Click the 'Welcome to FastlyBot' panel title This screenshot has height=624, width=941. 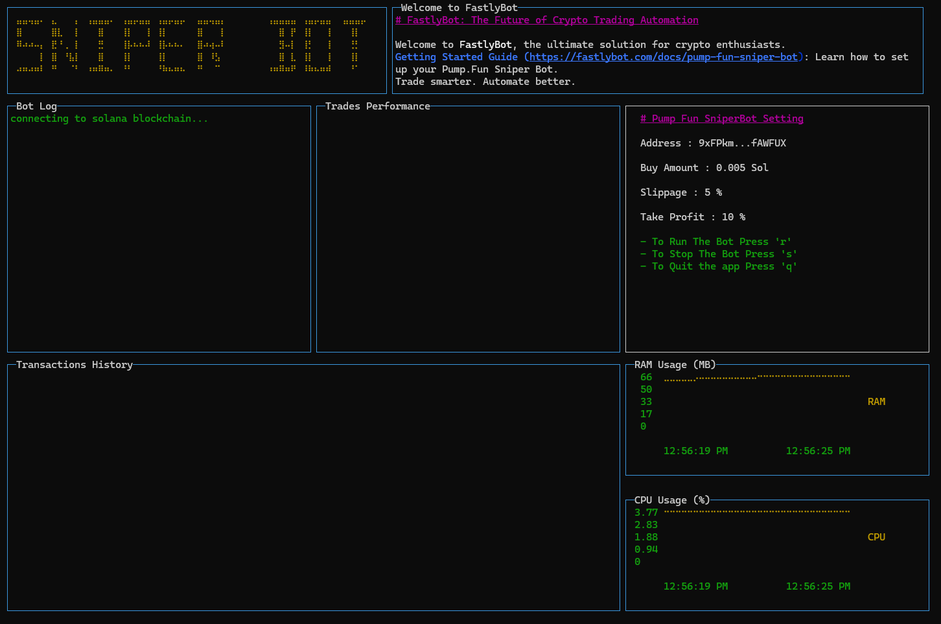pyautogui.click(x=459, y=8)
